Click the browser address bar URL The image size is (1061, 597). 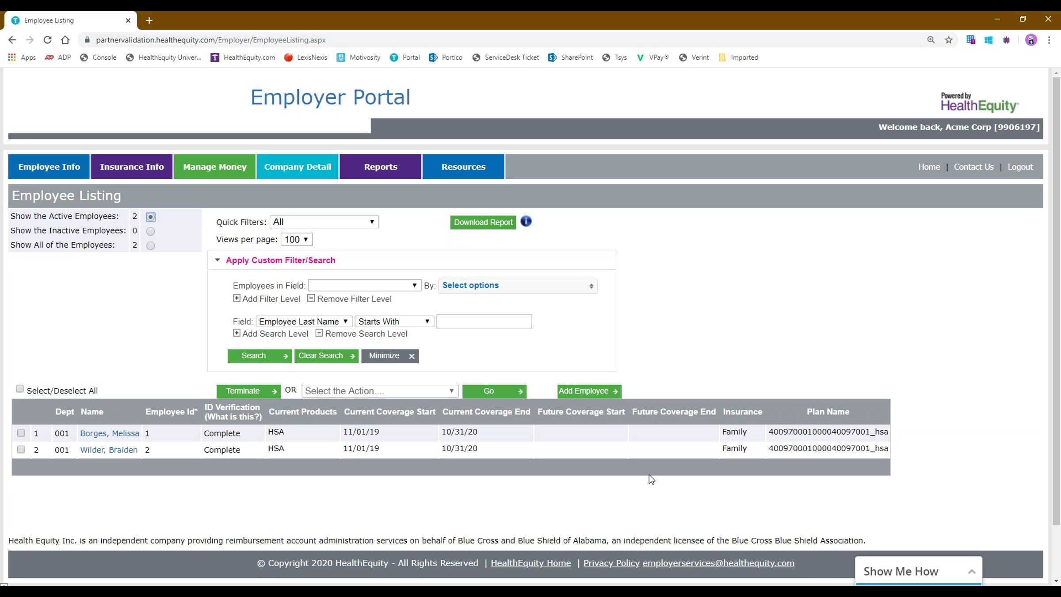211,40
